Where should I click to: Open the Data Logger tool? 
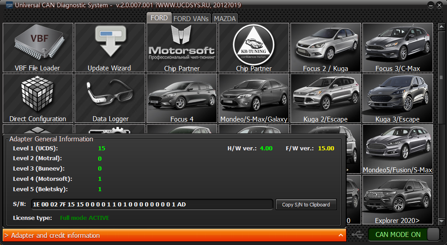(x=110, y=98)
